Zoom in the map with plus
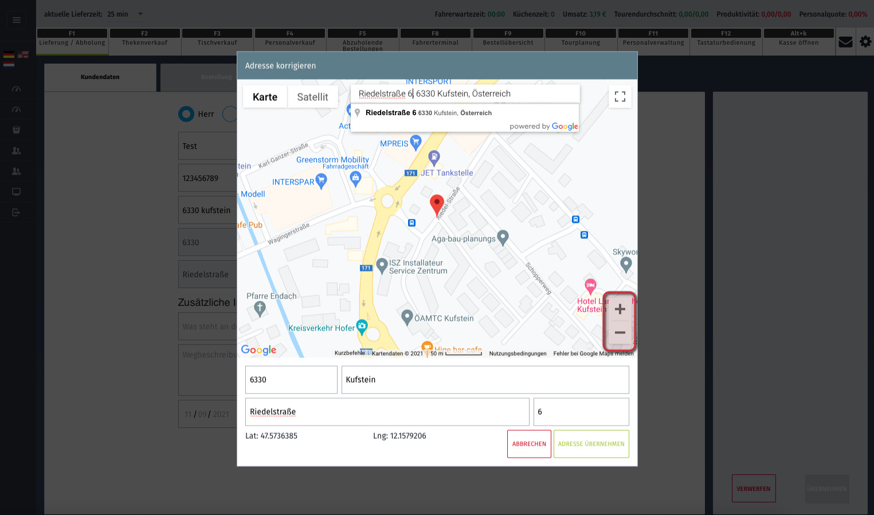The width and height of the screenshot is (874, 515). [620, 309]
